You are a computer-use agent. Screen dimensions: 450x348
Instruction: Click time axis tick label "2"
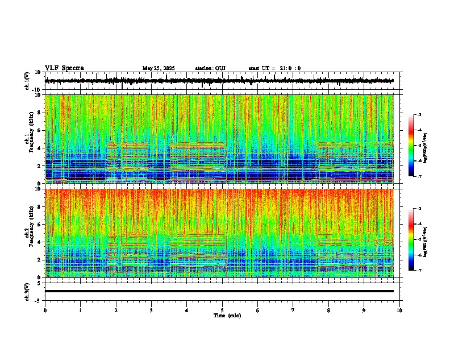coord(116,310)
